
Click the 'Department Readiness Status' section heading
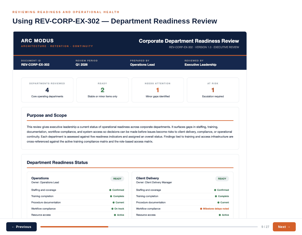pos(57,162)
